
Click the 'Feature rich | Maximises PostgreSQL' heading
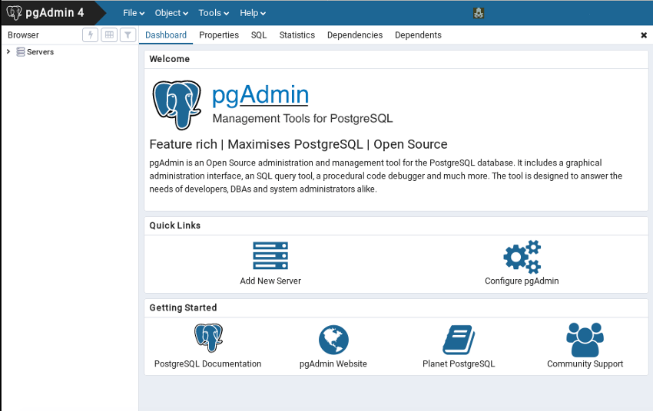coord(298,144)
